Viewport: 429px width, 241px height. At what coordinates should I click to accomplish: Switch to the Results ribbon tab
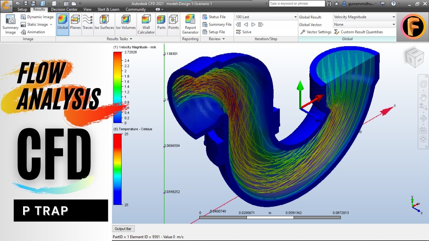click(39, 9)
